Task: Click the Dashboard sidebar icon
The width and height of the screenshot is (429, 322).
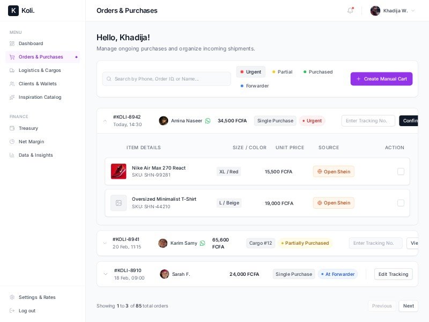Action: point(12,43)
